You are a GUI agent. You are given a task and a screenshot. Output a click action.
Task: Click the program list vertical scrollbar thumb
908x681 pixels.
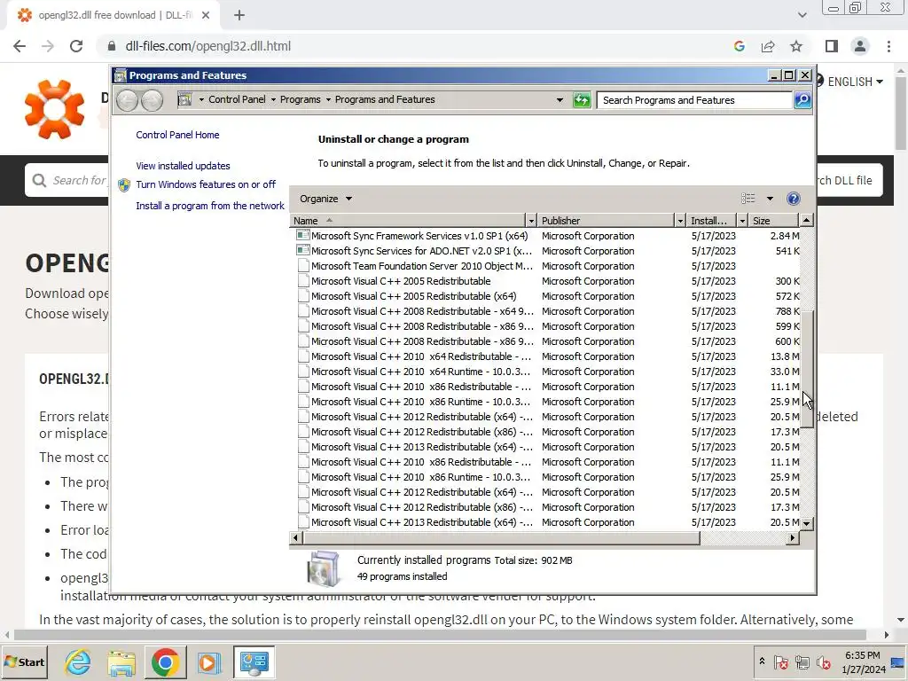pyautogui.click(x=806, y=368)
